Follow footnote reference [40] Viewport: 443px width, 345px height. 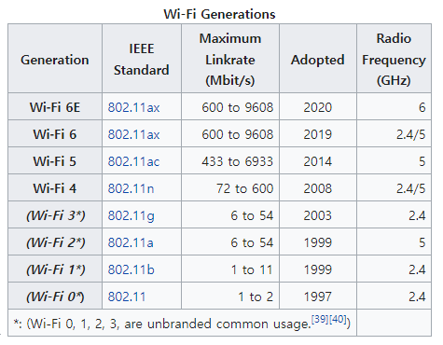tap(338, 319)
